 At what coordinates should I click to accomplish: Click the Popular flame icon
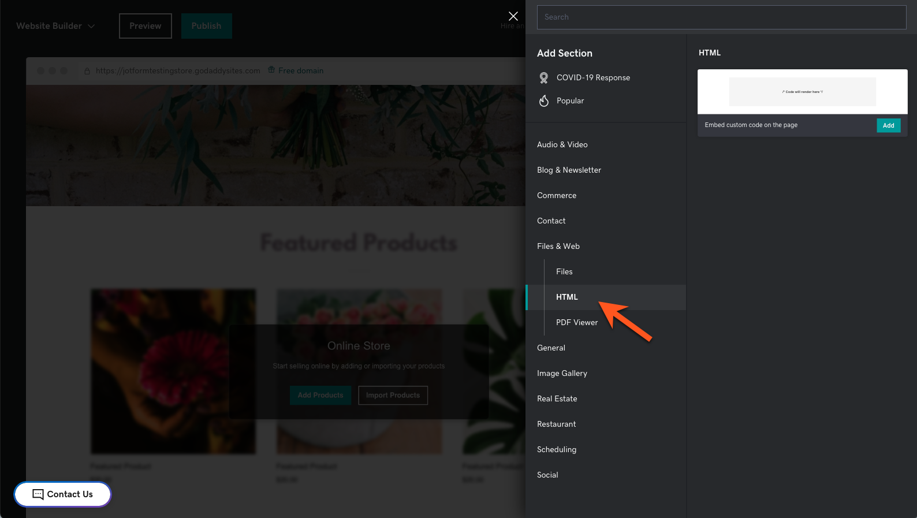544,101
